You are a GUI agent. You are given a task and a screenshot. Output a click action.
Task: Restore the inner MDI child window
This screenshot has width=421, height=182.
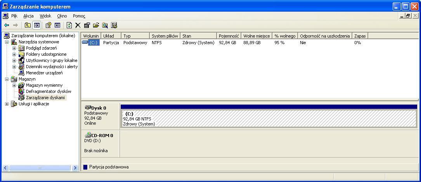[408, 16]
